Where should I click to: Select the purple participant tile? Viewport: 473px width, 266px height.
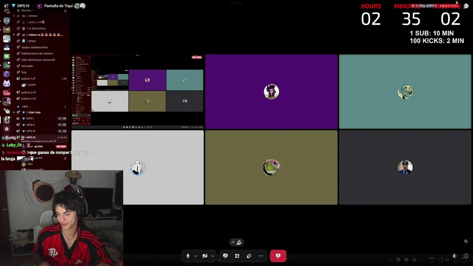coord(271,92)
